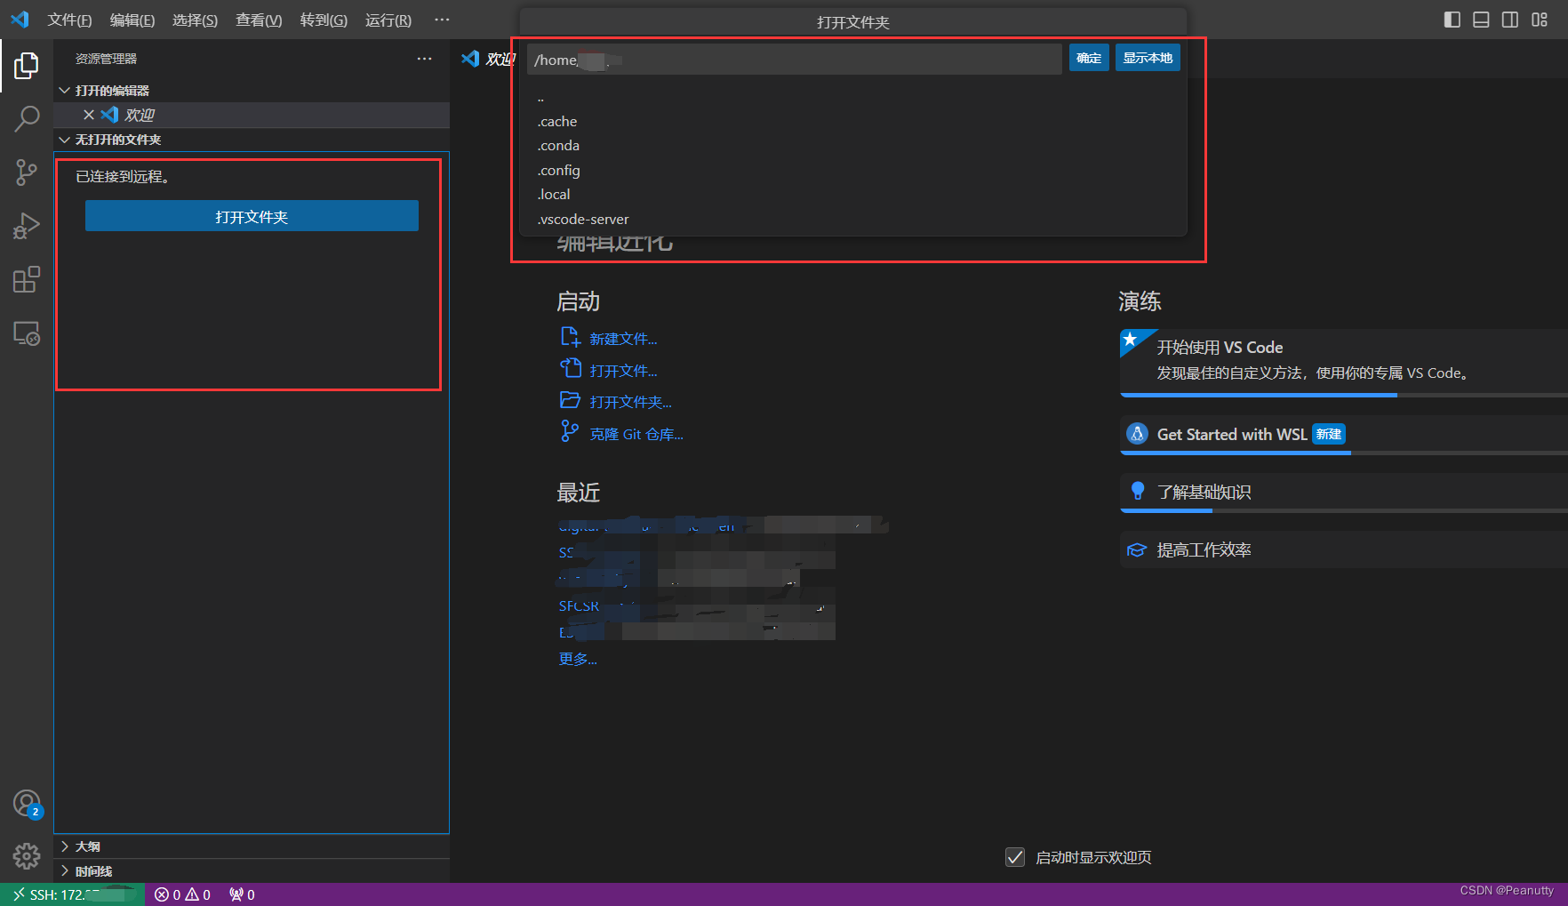Open the Get Started with WSL walkthrough
Viewport: 1568px width, 906px height.
[x=1344, y=435]
